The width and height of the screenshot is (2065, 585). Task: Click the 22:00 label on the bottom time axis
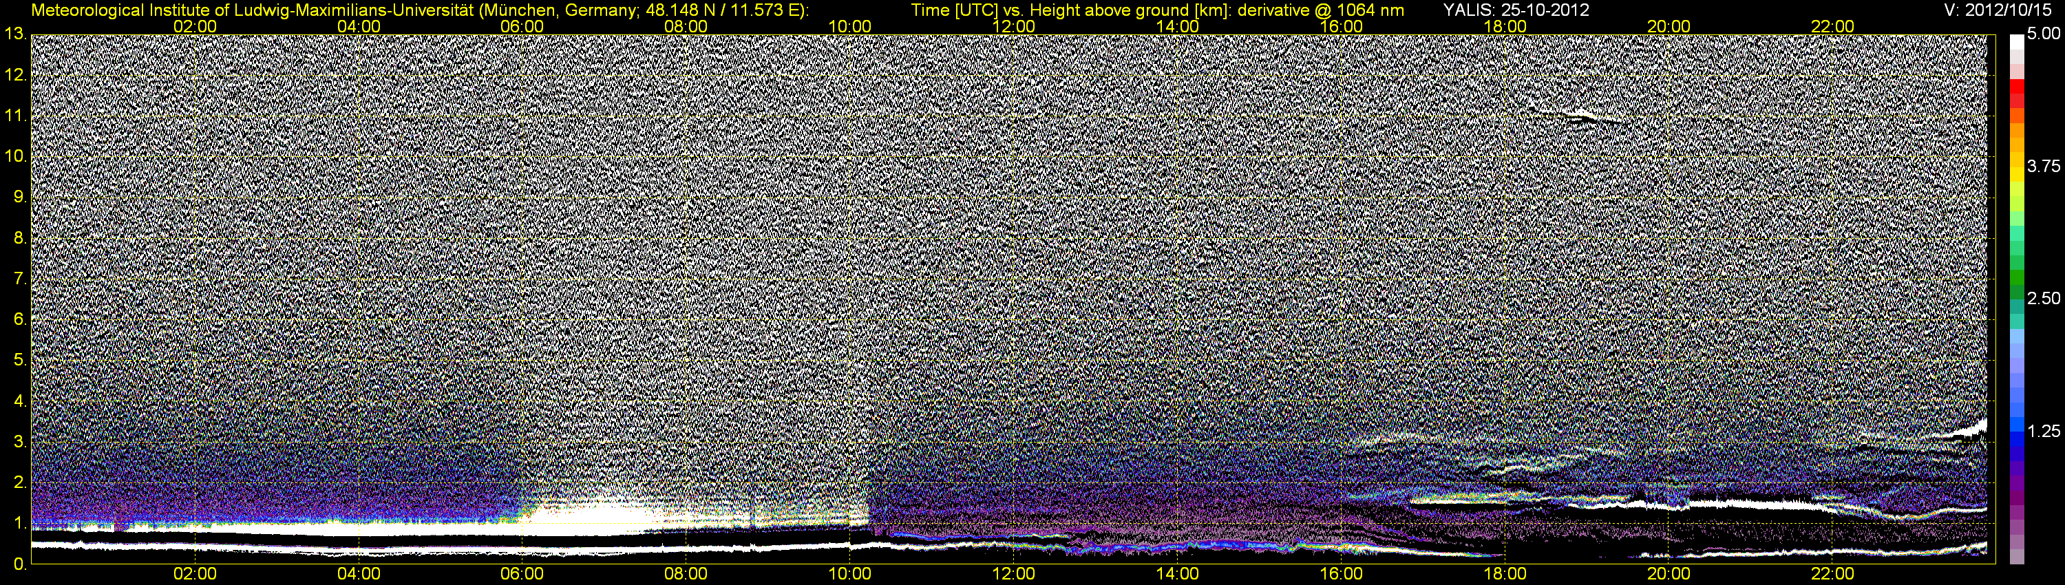(1832, 575)
